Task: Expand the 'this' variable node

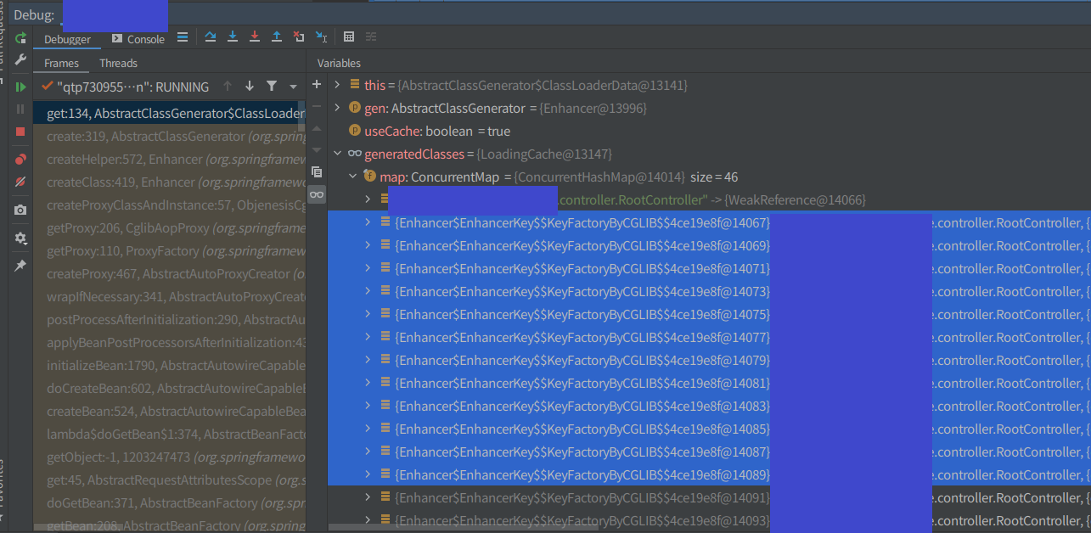Action: coord(337,85)
